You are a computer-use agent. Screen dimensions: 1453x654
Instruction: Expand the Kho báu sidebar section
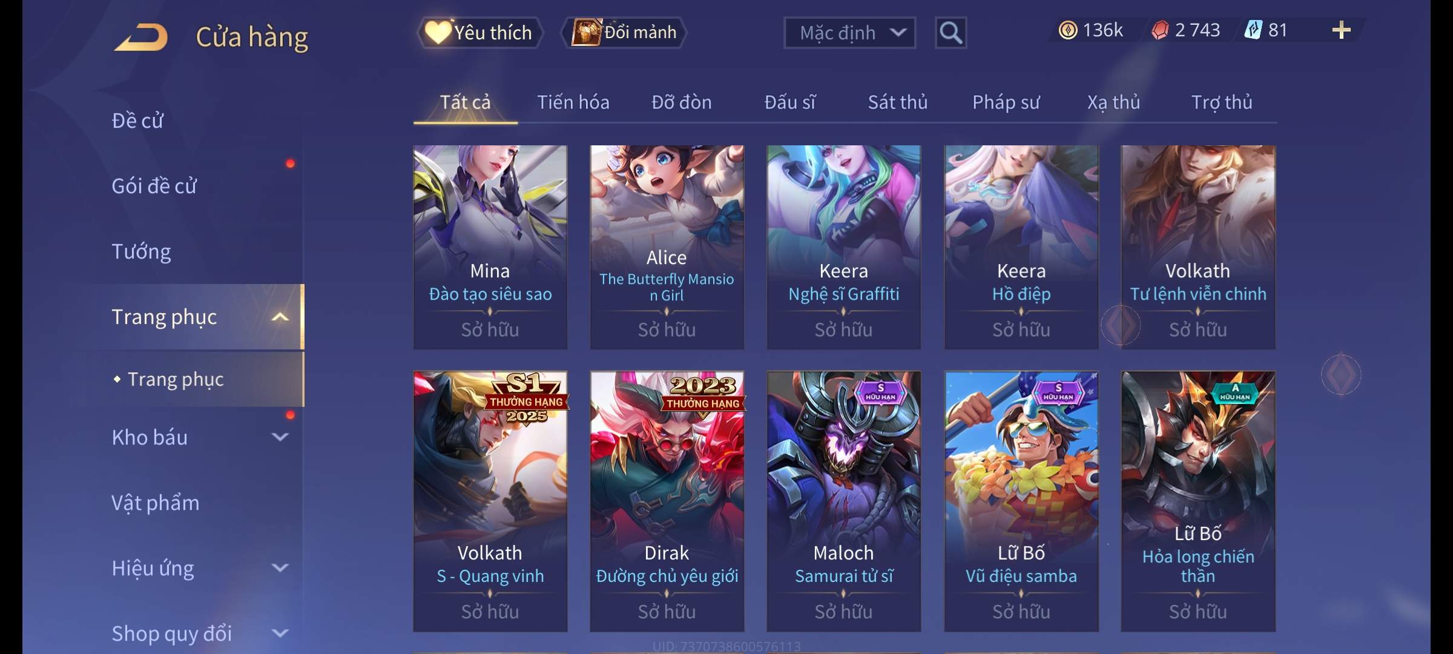pos(280,437)
